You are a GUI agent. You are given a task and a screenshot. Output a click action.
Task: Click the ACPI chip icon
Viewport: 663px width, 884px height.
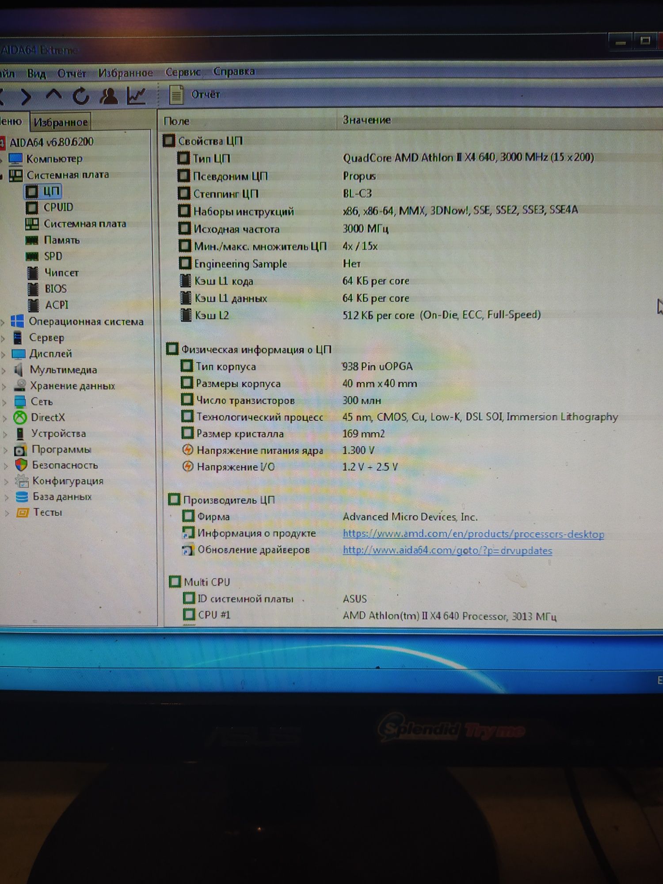coord(34,305)
